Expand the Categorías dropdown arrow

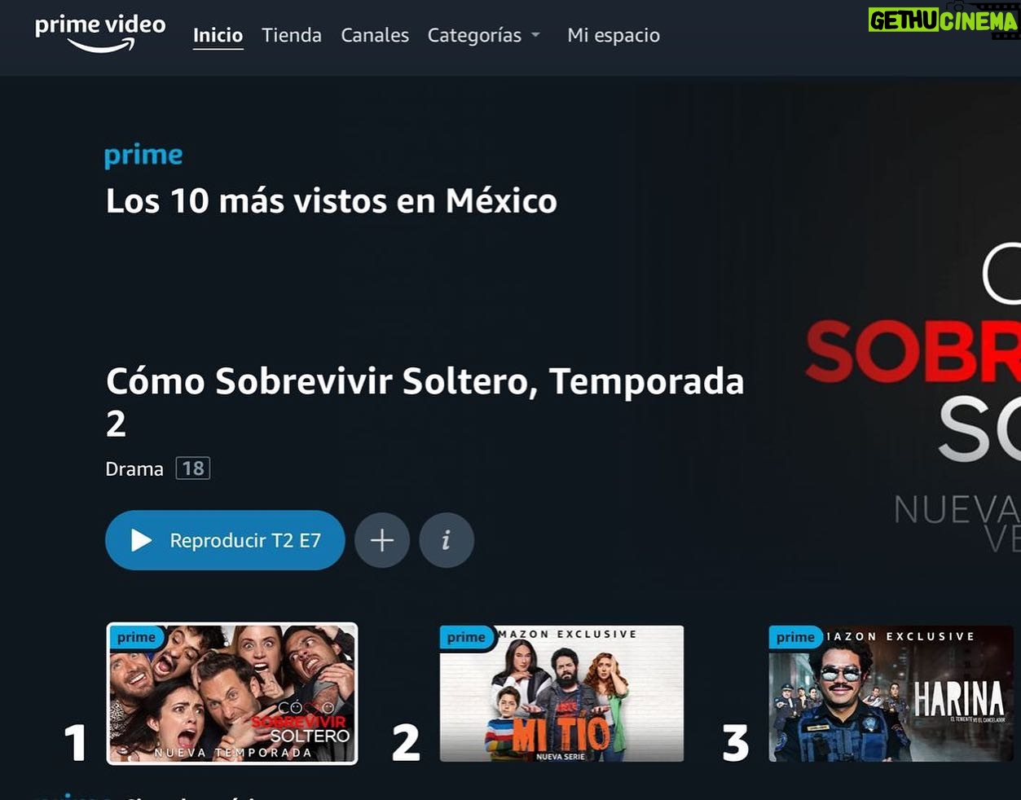tap(535, 35)
